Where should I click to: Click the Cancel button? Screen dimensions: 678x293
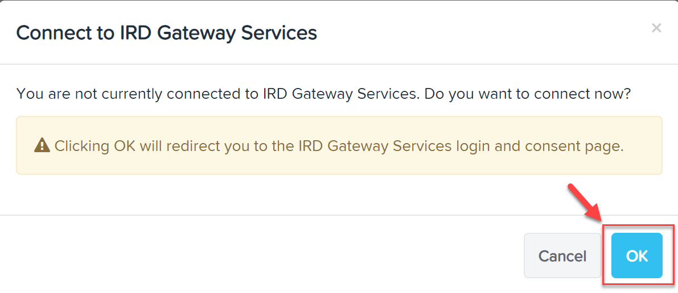[562, 256]
